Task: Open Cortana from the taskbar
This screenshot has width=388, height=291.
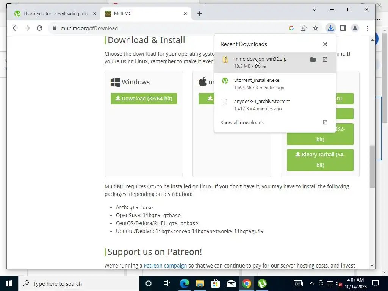Action: [149, 283]
